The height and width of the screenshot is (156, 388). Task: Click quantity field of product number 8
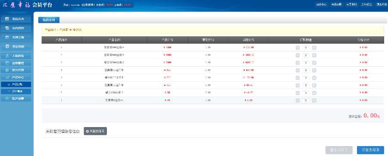pos(306,48)
